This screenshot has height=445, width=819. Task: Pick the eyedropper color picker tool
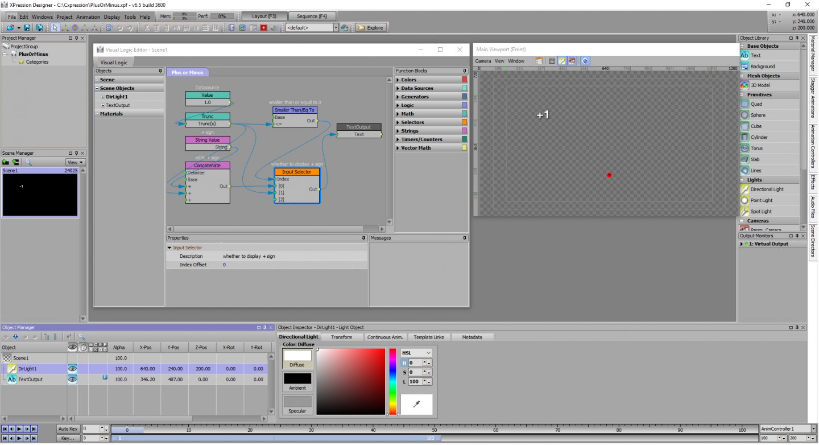click(416, 404)
